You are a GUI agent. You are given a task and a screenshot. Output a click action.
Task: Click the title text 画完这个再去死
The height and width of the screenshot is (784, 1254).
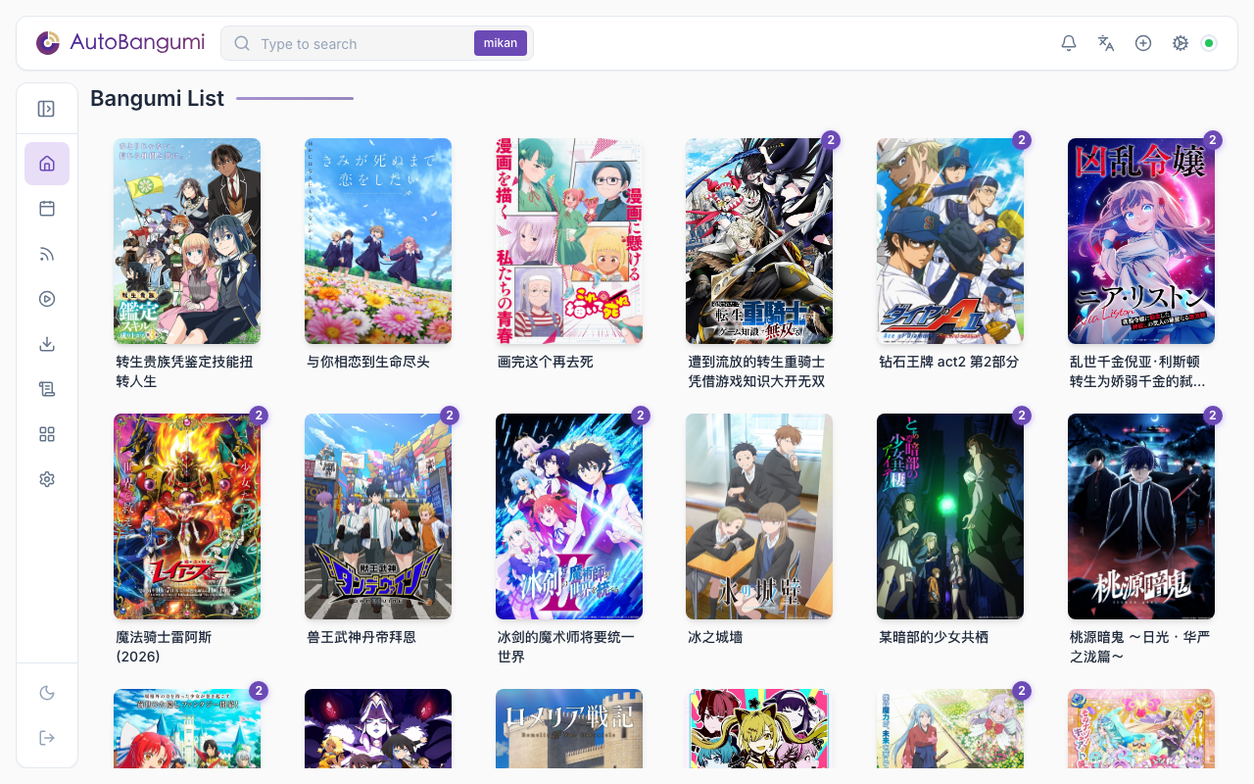pyautogui.click(x=546, y=362)
